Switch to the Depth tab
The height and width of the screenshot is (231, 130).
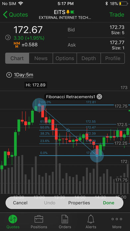(x=89, y=58)
